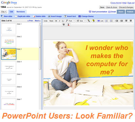Image resolution: width=135 pixels, height=122 pixels.
Task: Open the text color picker
Action: (89, 21)
